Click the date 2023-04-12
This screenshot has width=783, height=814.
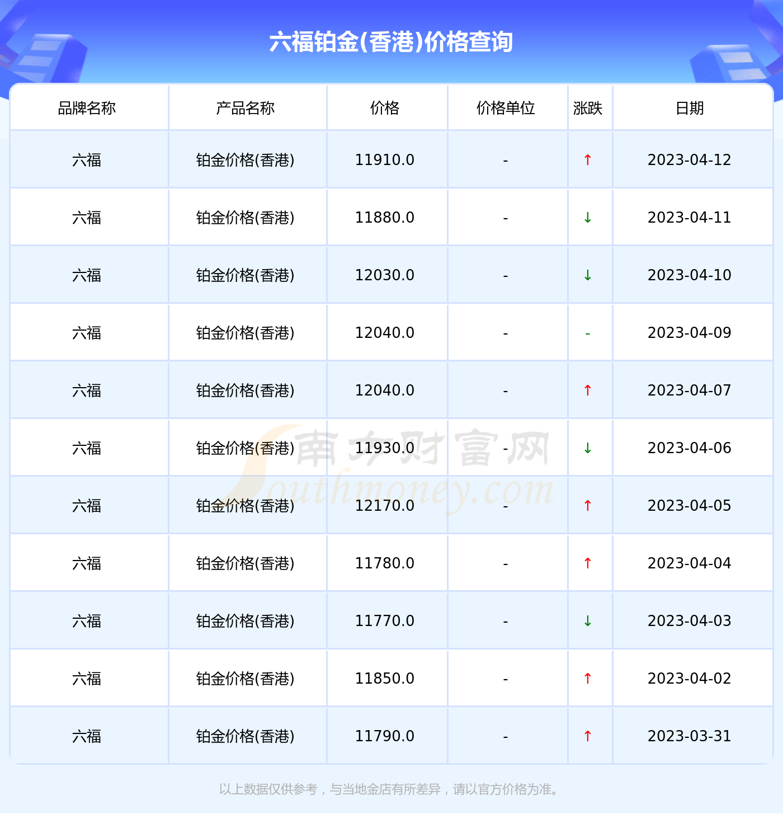pyautogui.click(x=690, y=160)
